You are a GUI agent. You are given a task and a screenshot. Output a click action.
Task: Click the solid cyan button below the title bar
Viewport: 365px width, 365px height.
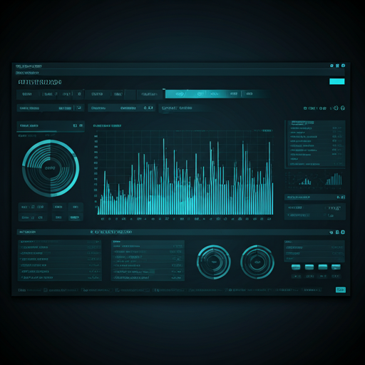[336, 81]
